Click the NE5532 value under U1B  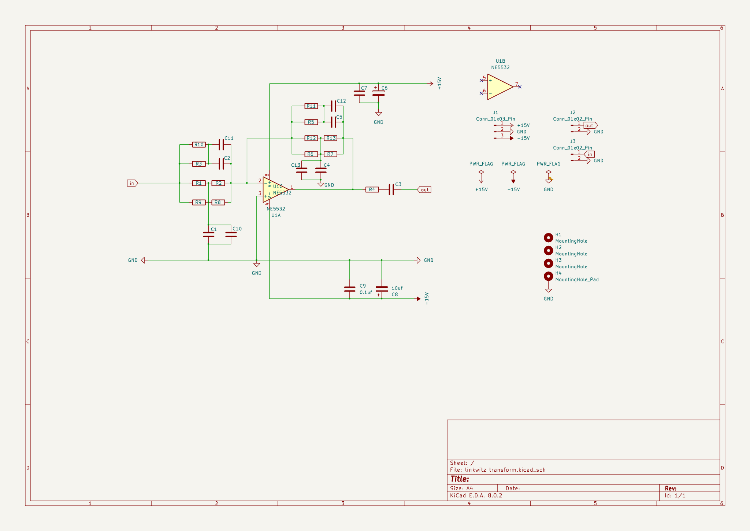(x=500, y=67)
